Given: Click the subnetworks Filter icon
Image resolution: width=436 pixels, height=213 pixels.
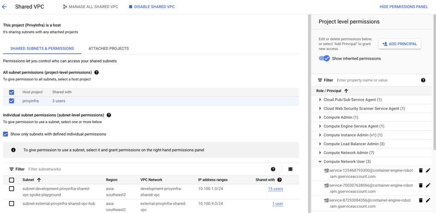Looking at the screenshot, I should [11, 169].
